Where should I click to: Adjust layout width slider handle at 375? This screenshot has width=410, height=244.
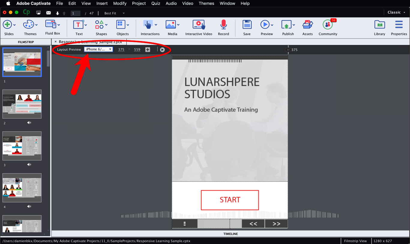(288, 50)
